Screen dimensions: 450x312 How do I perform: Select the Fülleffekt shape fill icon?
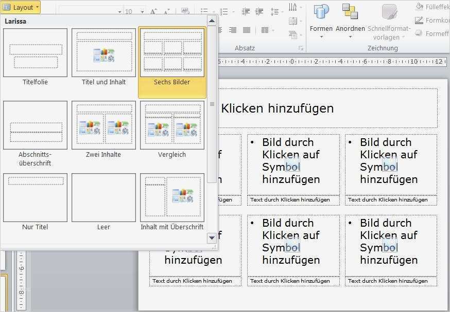[420, 7]
